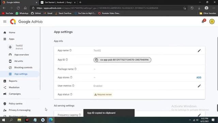218x123 pixels.
Task: Open help icon beside App status
Action: coord(71,94)
